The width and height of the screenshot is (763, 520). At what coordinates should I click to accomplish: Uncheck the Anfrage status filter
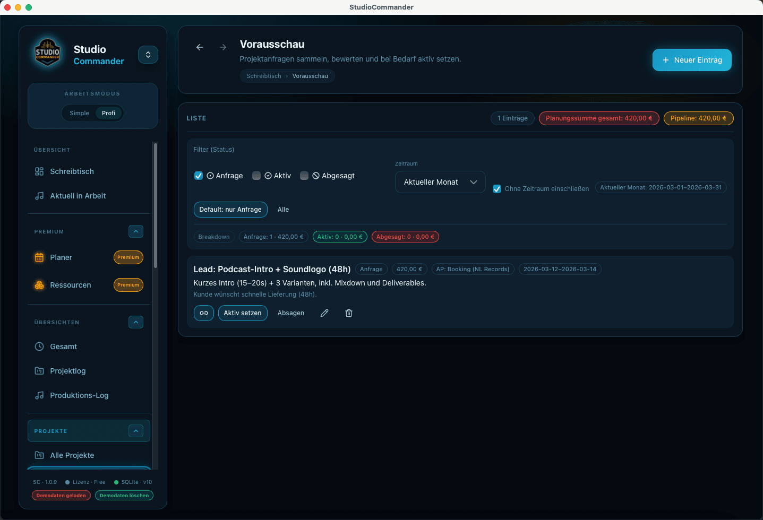(199, 176)
